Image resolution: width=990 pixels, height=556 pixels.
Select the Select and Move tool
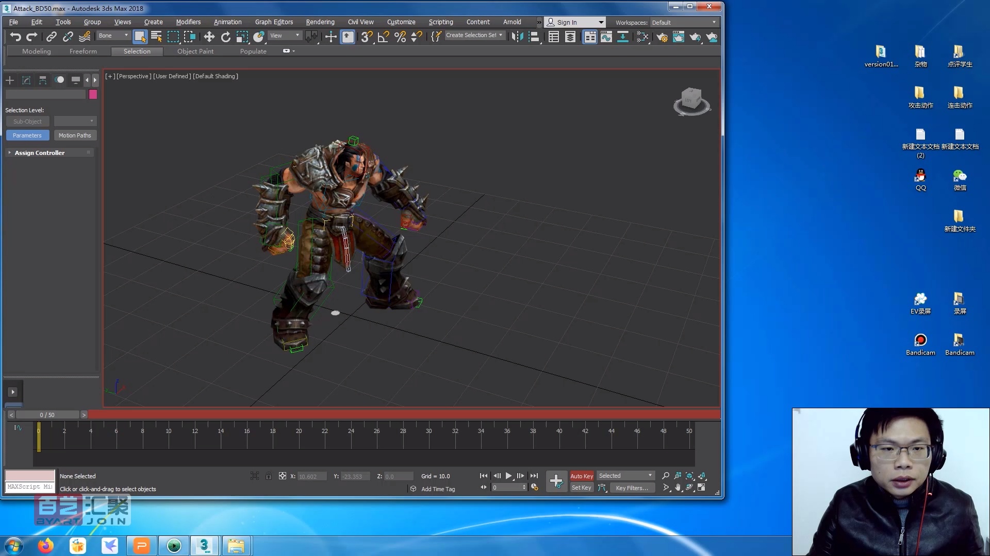(209, 37)
